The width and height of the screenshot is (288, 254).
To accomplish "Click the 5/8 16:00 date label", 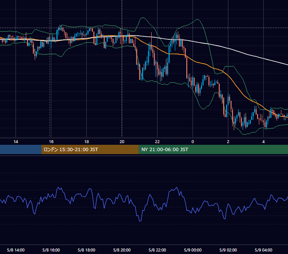I will pyautogui.click(x=51, y=250).
